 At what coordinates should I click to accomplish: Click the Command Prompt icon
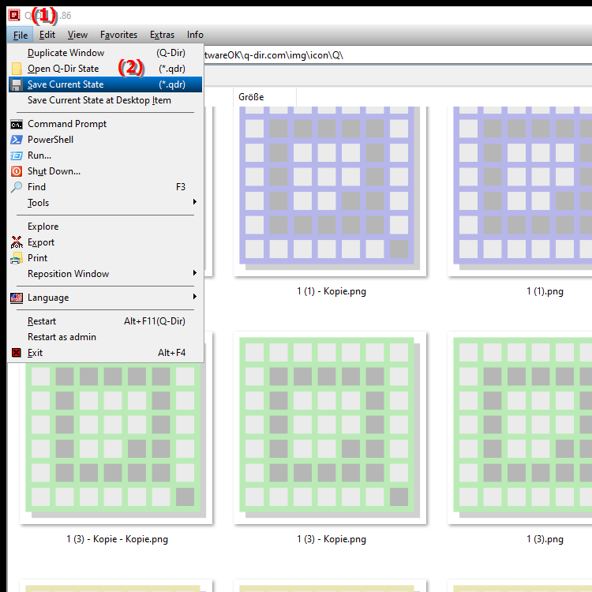tap(17, 124)
